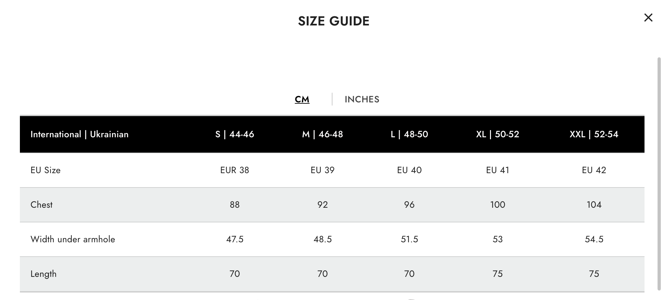Click the chest value 100 for XL

click(497, 205)
